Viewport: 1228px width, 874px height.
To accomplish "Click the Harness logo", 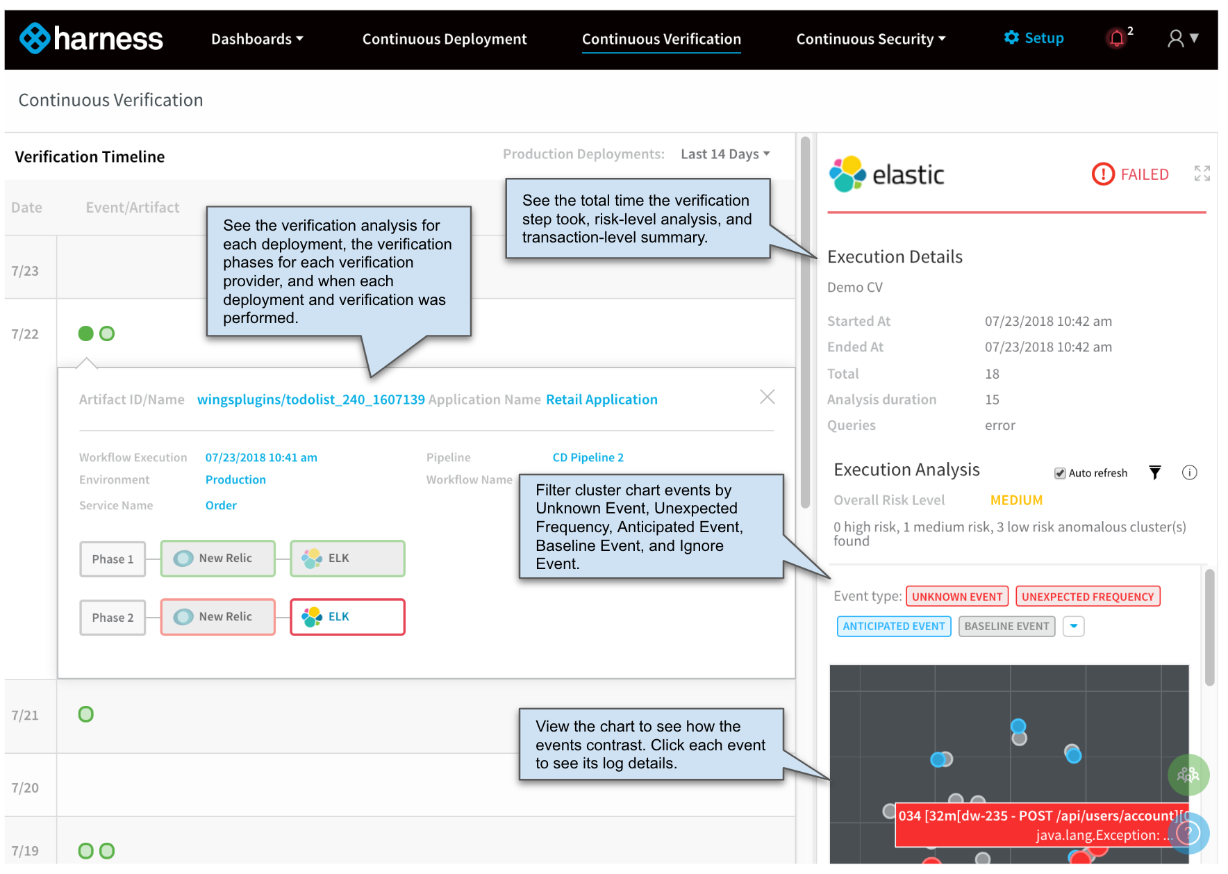I will click(x=91, y=38).
